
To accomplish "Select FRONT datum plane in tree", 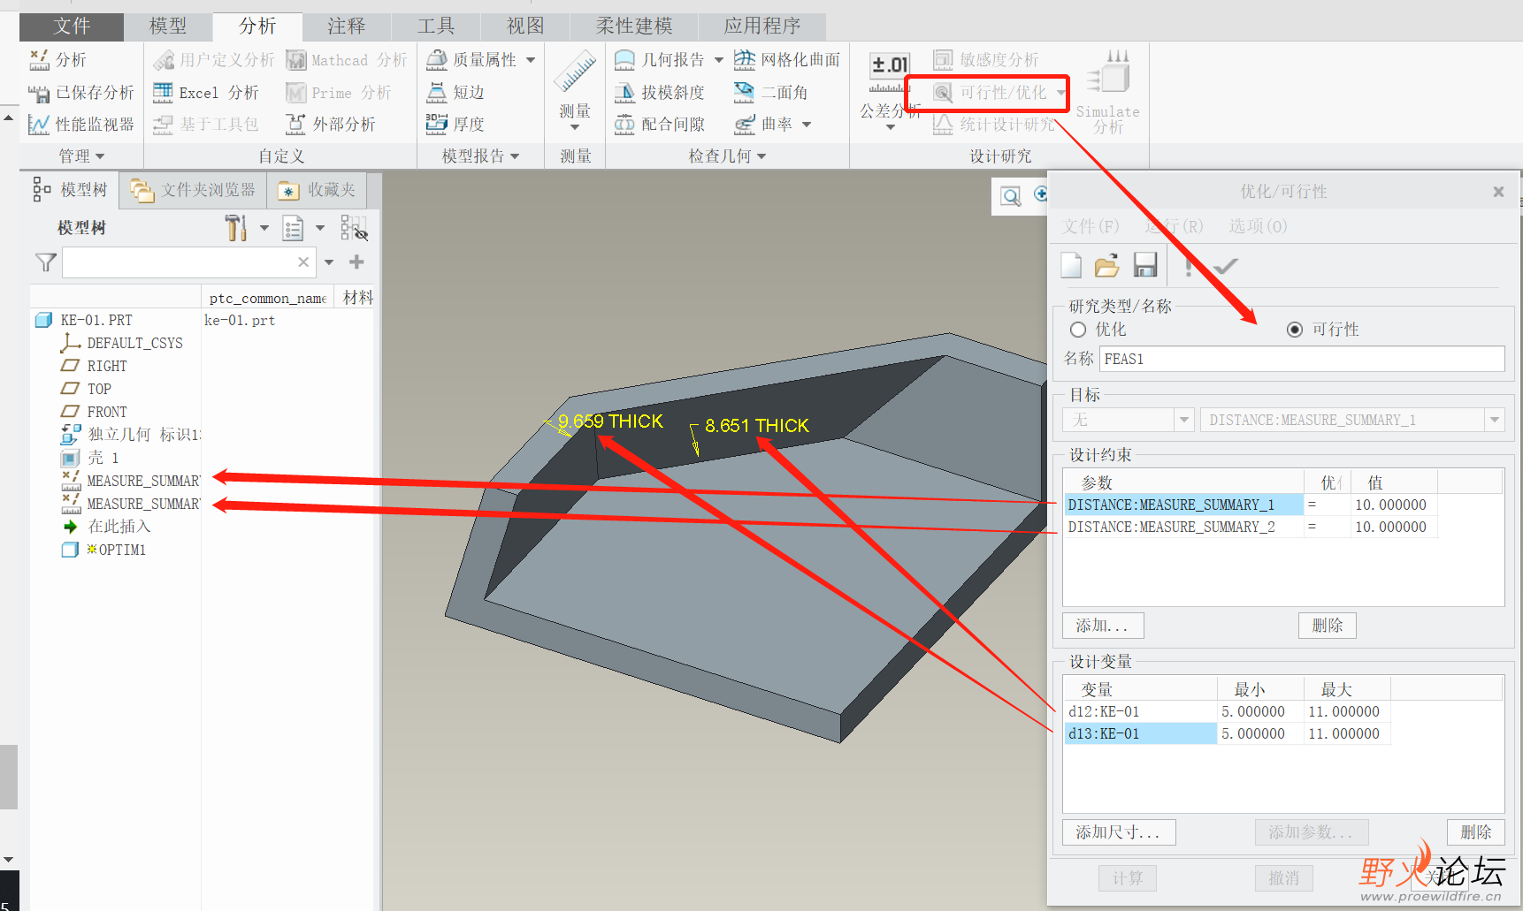I will (x=95, y=412).
